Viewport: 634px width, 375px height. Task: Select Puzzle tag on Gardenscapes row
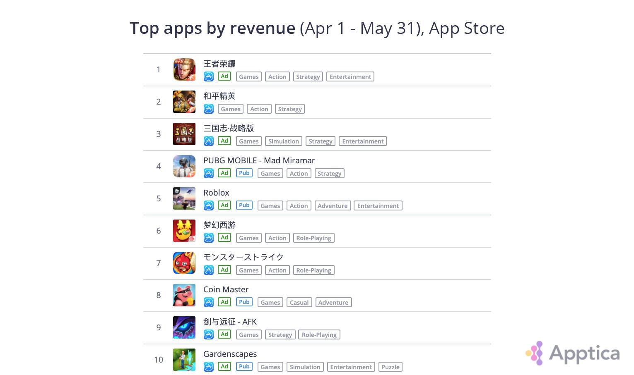(390, 367)
